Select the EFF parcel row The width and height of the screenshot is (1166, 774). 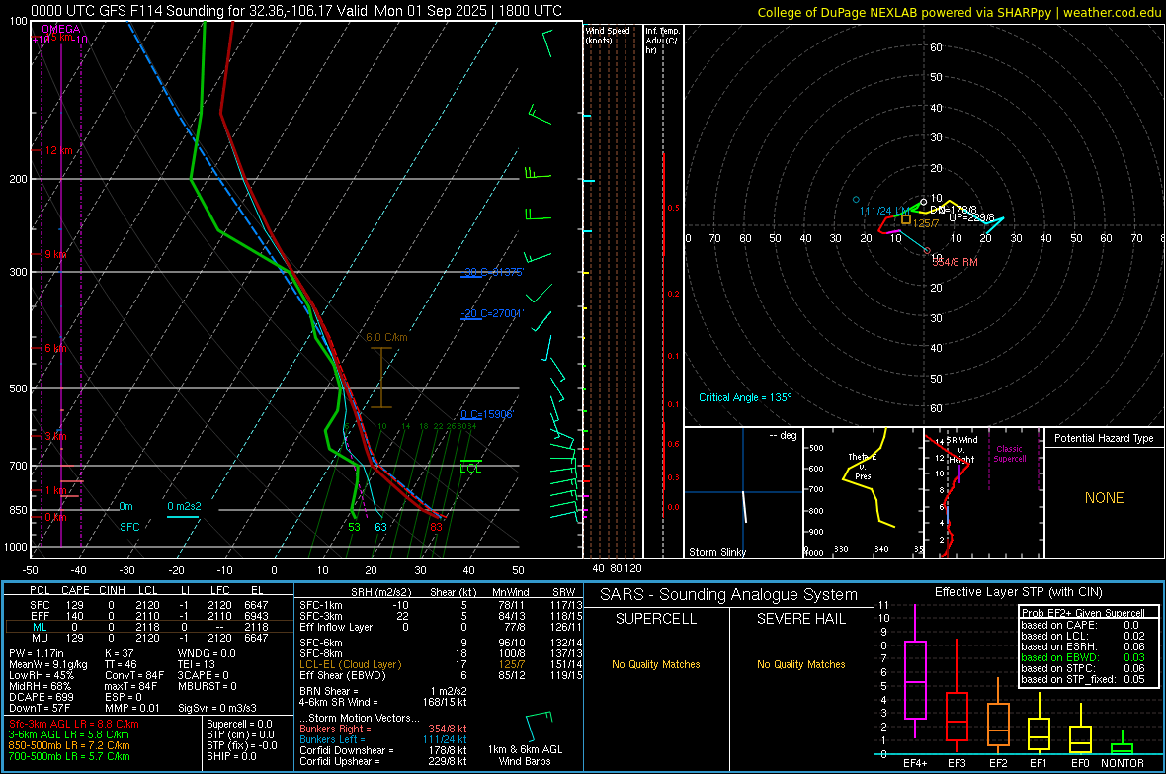(149, 616)
